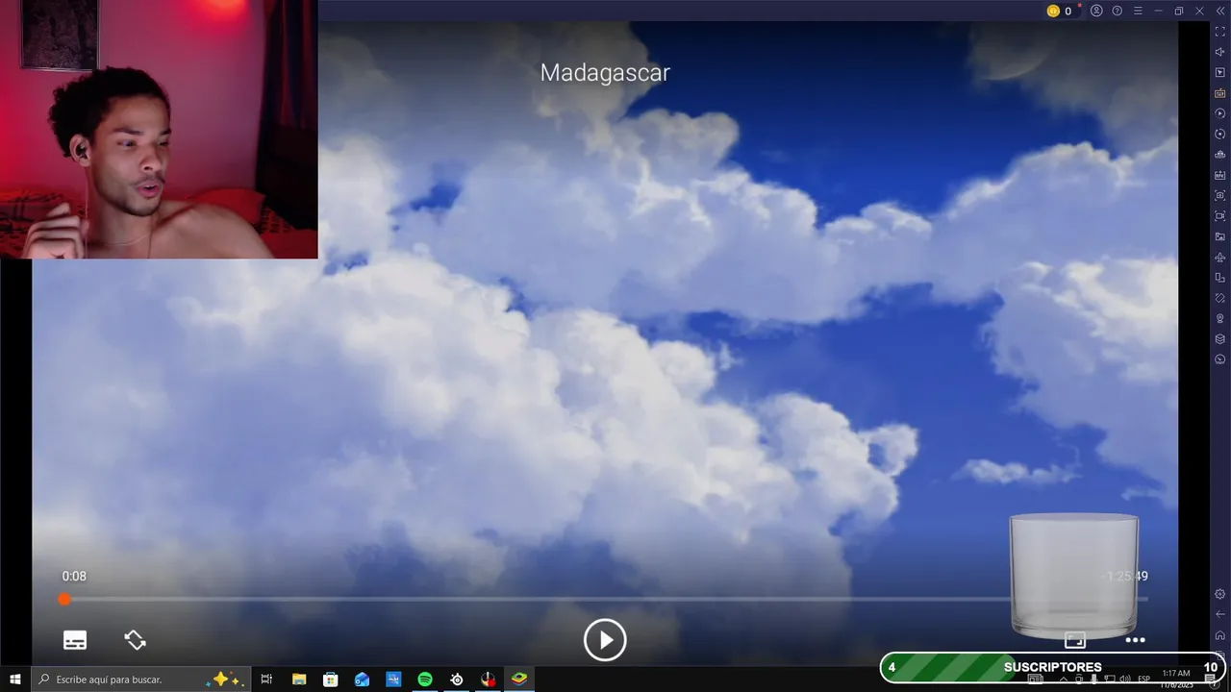This screenshot has height=692, width=1231.
Task: Tap the screen rotation icon in player
Action: (135, 640)
